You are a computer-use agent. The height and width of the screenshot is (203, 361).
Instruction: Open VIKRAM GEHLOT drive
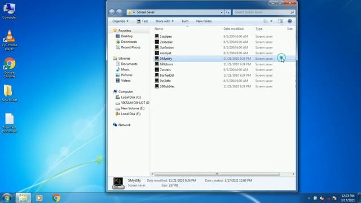(135, 103)
